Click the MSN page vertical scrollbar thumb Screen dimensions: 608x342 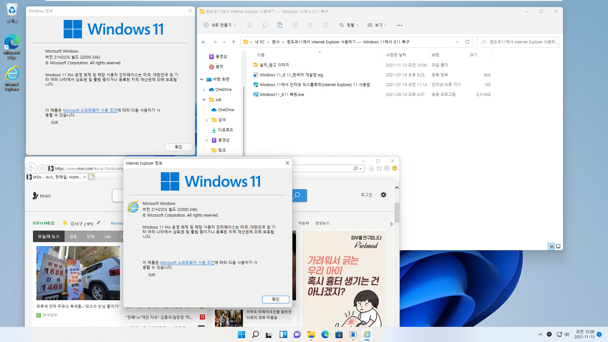click(x=397, y=212)
